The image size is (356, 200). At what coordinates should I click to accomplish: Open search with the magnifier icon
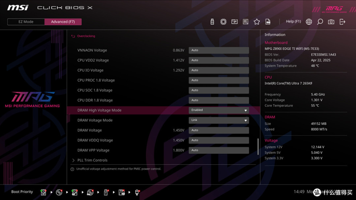point(320,21)
